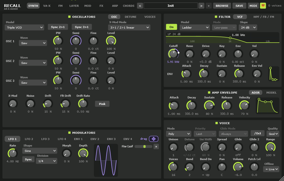The image size is (284, 181).
Task: Open OSC 2 Wave dropdown
Action: point(33,63)
